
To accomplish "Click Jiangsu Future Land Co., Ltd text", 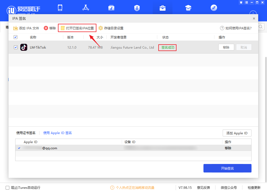I will point(132,47).
